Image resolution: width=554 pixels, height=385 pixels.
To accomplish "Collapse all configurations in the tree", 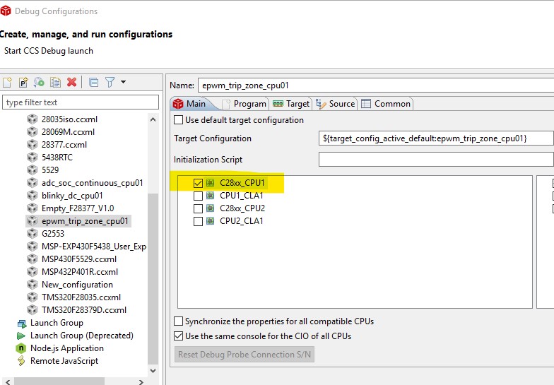I will (x=93, y=83).
